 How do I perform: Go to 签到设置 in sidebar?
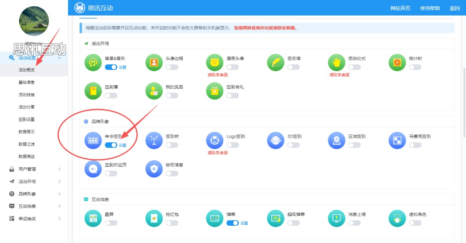[27, 120]
